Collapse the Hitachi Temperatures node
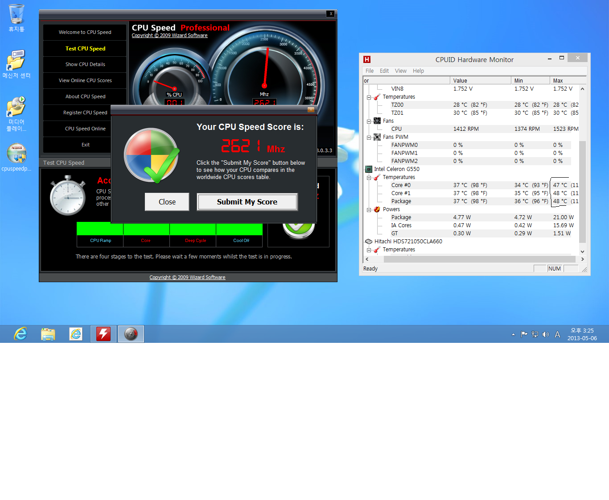This screenshot has height=500, width=609. [369, 250]
